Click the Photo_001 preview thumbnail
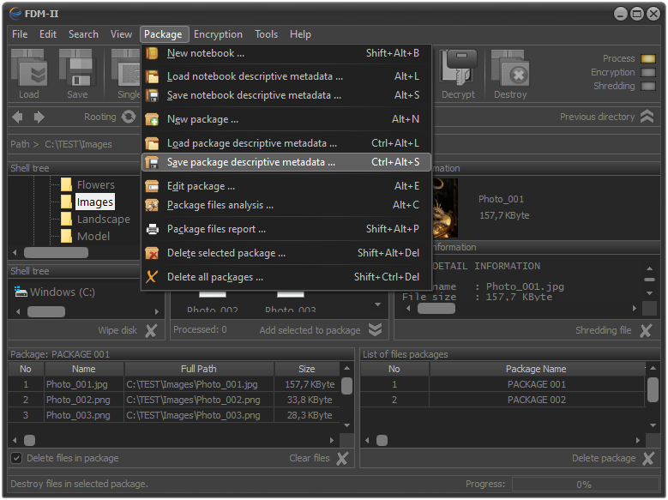 pos(445,208)
